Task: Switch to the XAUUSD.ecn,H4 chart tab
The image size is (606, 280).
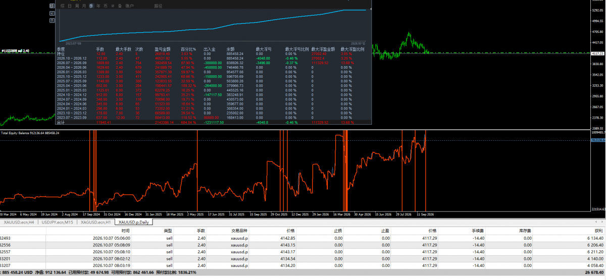Action: pos(19,222)
